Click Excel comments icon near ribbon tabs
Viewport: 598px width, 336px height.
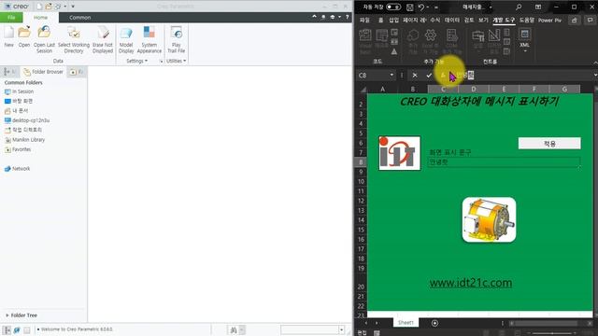pyautogui.click(x=591, y=21)
